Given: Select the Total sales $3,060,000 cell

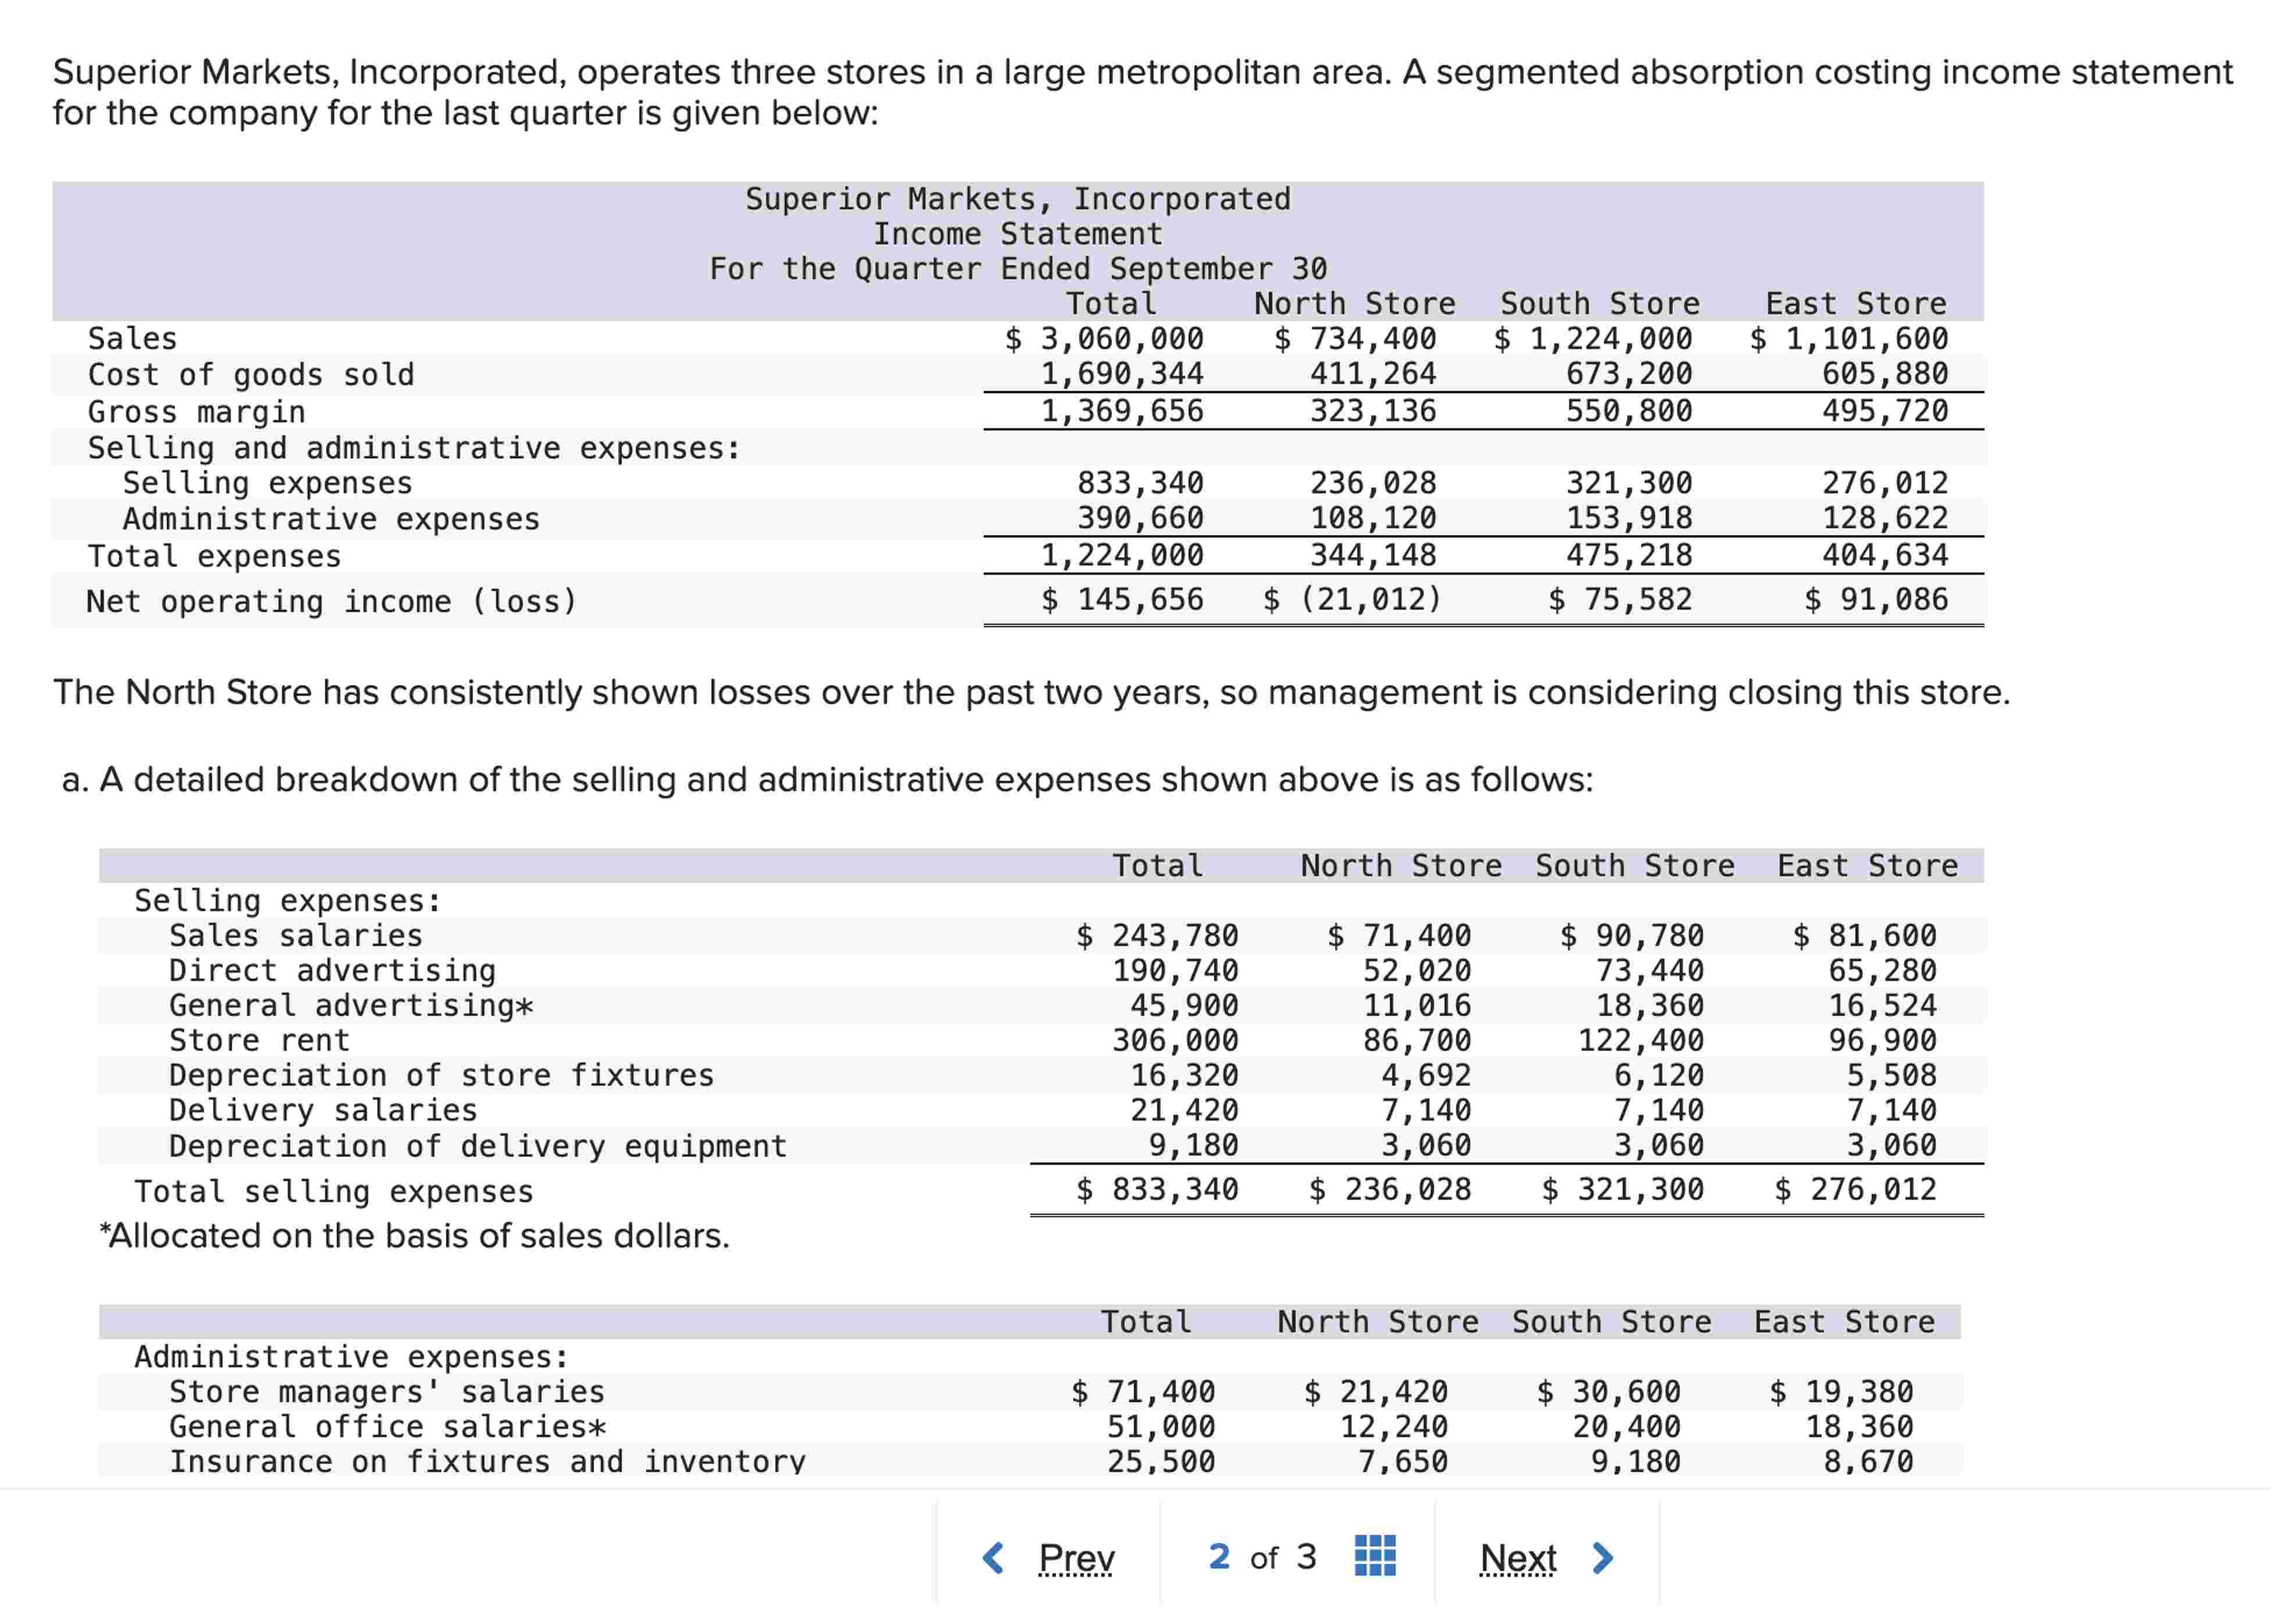Looking at the screenshot, I should point(1104,338).
